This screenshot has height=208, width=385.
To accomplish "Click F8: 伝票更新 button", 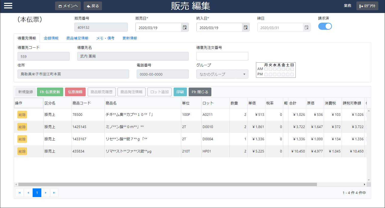I will pyautogui.click(x=50, y=92).
